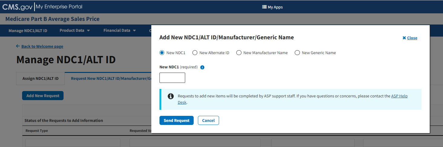Image resolution: width=443 pixels, height=147 pixels.
Task: Expand the Product Data menu
Action: pos(75,31)
